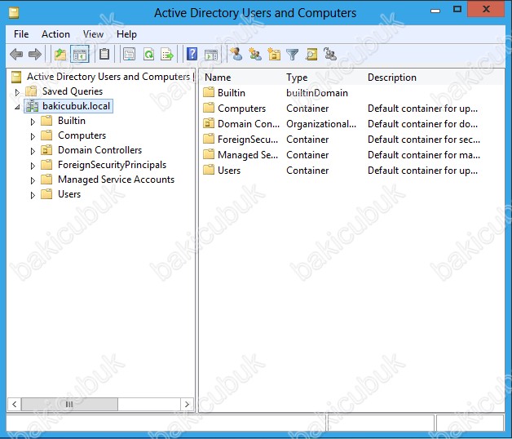Expand the Managed Service Accounts node
Viewport: 512px width, 439px height.
[33, 180]
